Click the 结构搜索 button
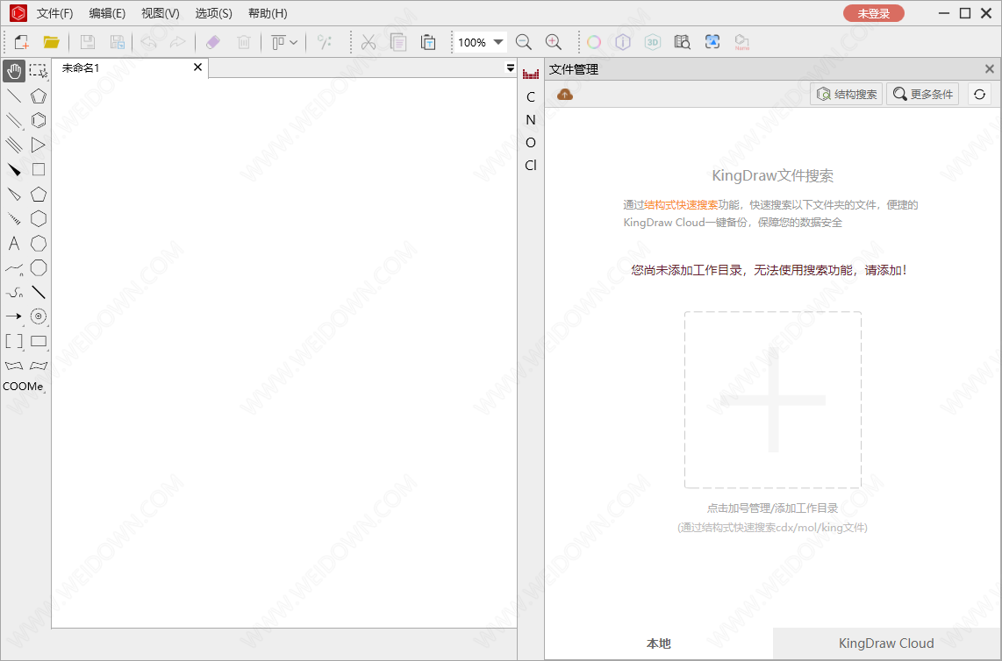1002x661 pixels. (847, 95)
